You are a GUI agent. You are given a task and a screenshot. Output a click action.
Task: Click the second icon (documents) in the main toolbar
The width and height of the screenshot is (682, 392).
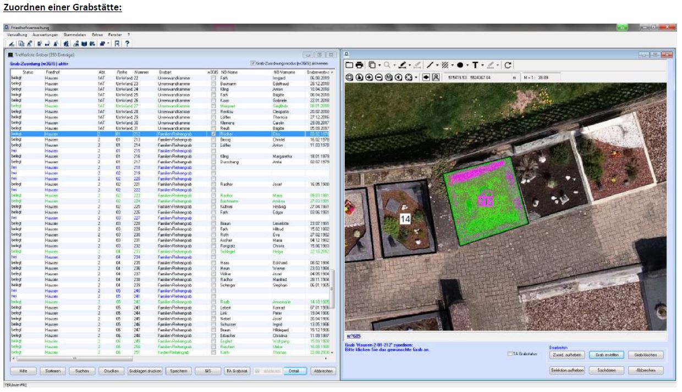20,43
